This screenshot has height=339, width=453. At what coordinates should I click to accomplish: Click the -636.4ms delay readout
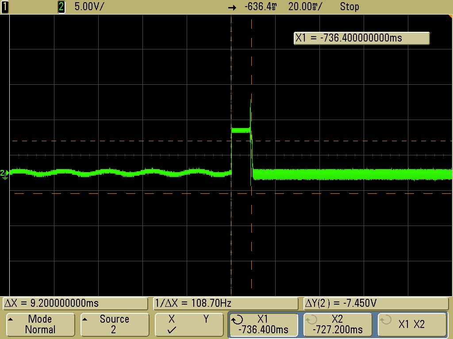click(261, 7)
